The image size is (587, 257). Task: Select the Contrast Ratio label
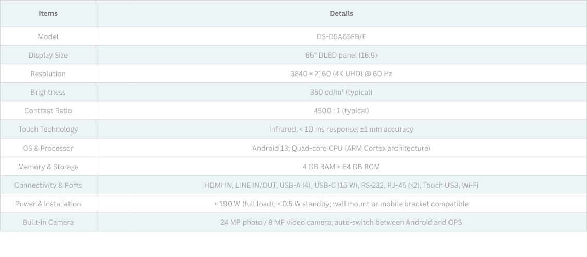[48, 111]
